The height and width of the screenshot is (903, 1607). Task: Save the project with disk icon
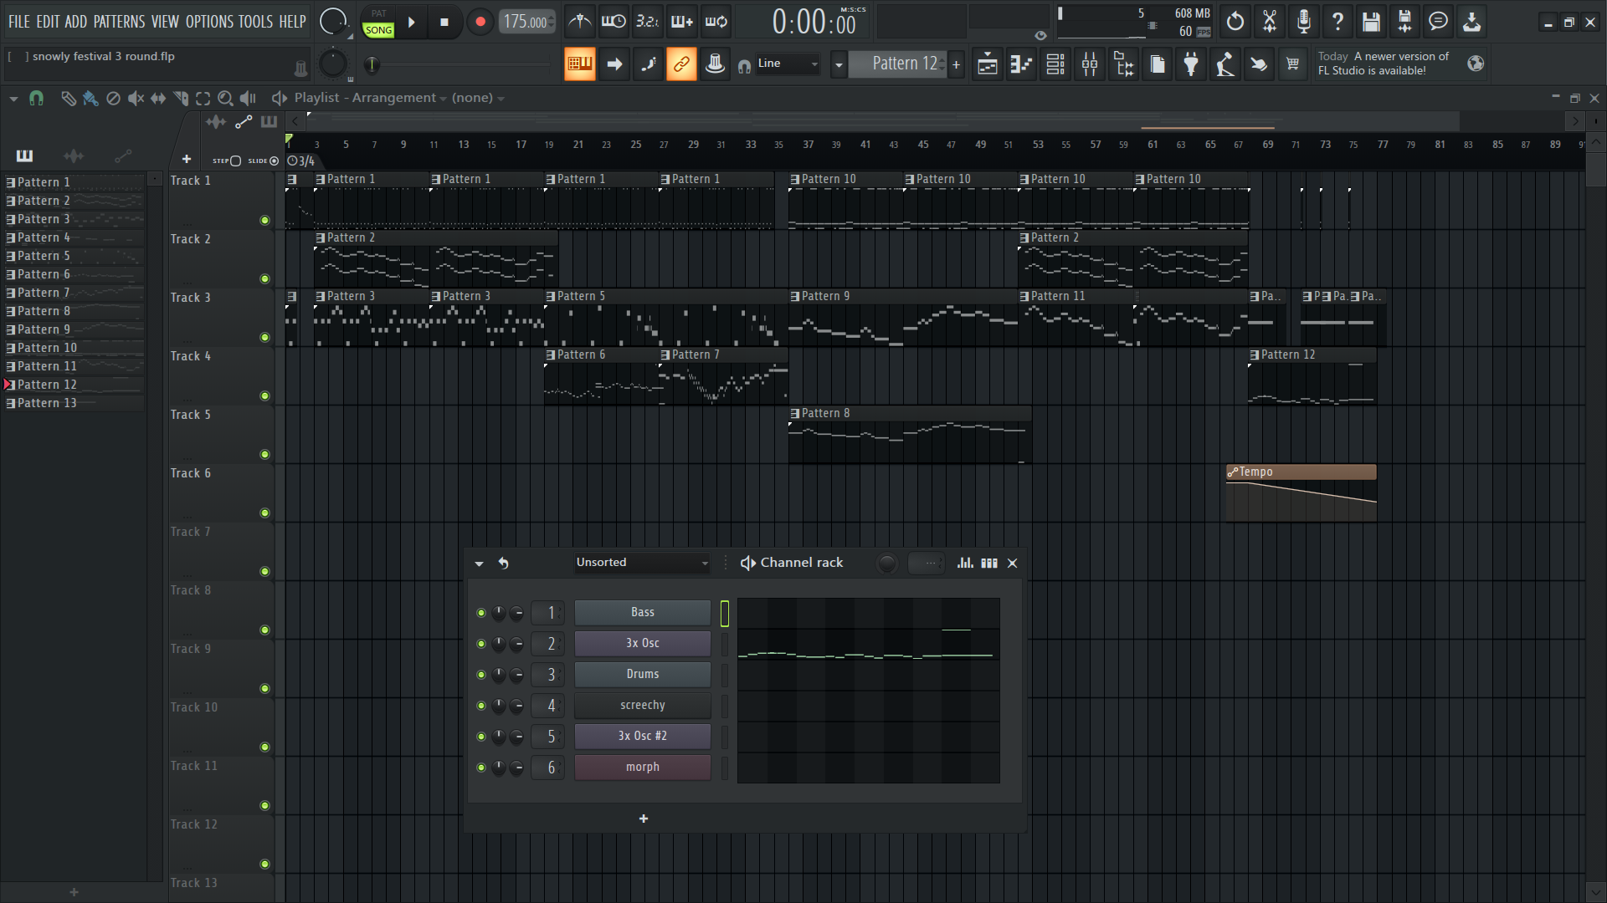pyautogui.click(x=1370, y=22)
